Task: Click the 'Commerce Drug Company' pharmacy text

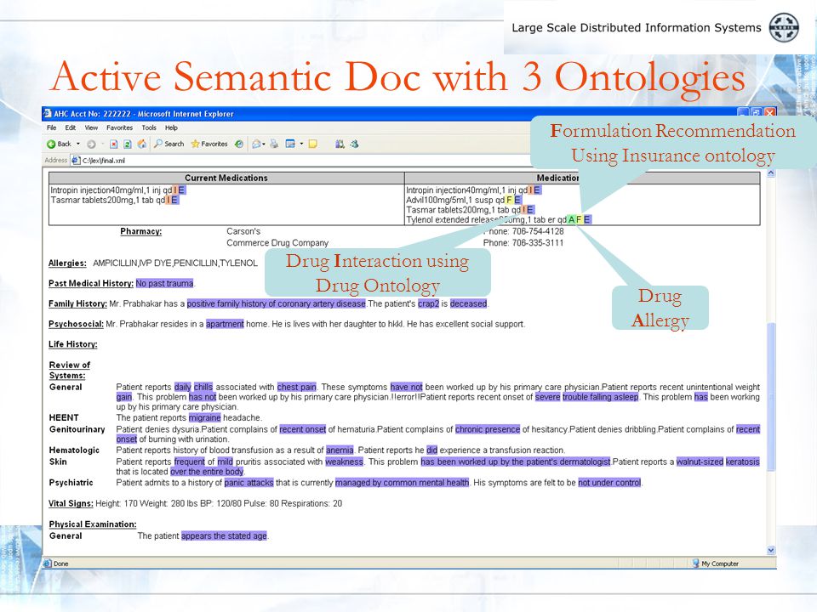Action: 277,242
